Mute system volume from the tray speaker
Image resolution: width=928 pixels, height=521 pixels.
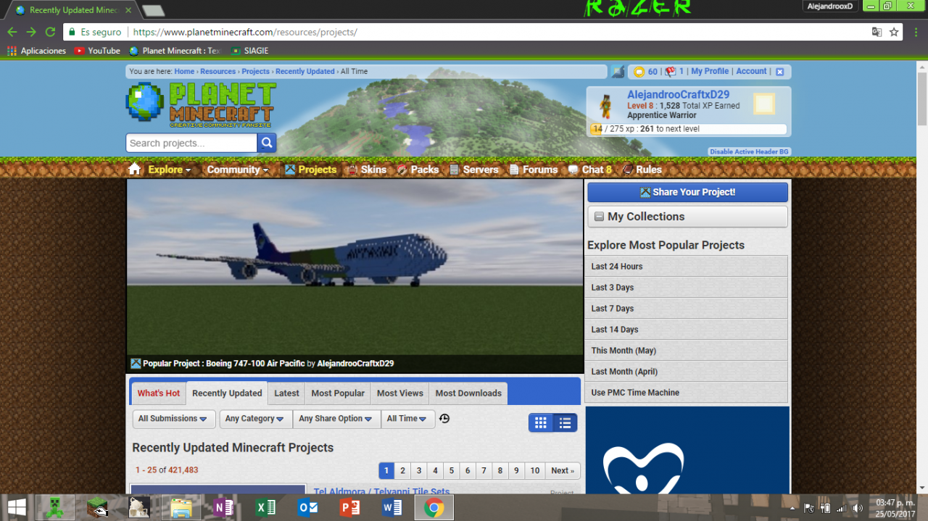pos(858,507)
